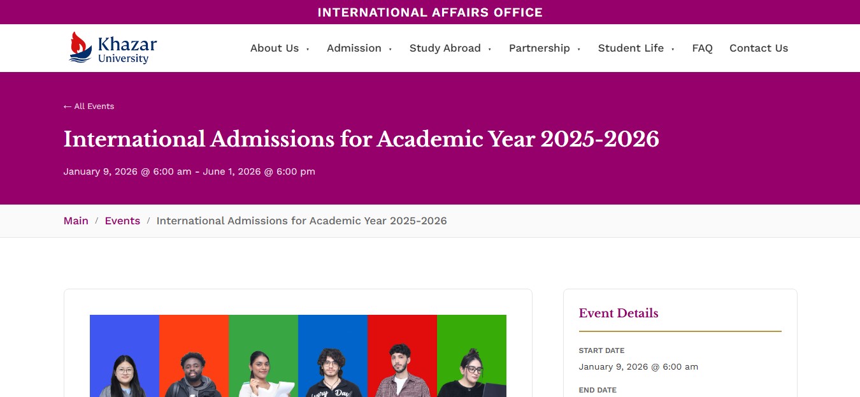860x397 pixels.
Task: Go to the FAQ page
Action: click(702, 48)
